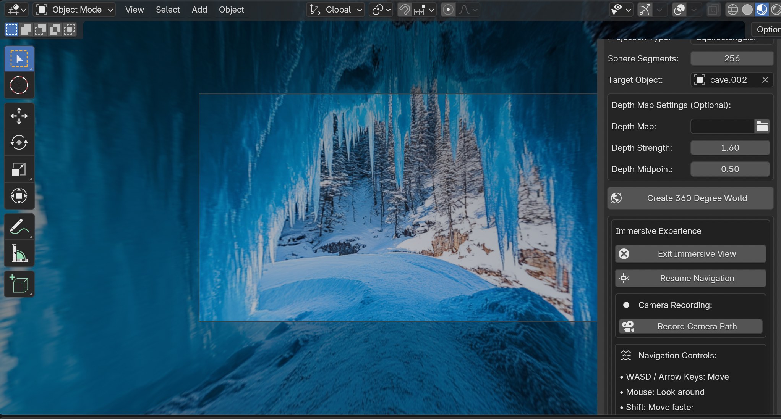Click 'WASD / Arrow Keys: Move' text
The image size is (781, 419).
click(x=677, y=377)
